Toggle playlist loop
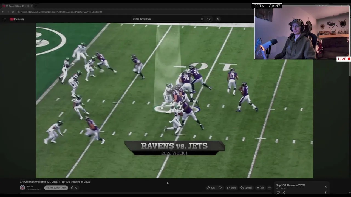Screen dimensions: 351x197 278,192
